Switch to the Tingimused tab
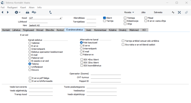Screen dimensions: 191x103 (x=28, y=30)
